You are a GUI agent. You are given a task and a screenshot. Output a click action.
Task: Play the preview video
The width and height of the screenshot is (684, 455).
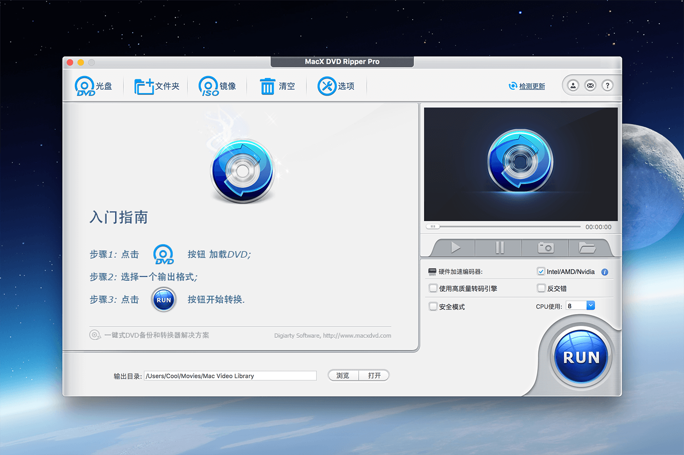coord(455,248)
